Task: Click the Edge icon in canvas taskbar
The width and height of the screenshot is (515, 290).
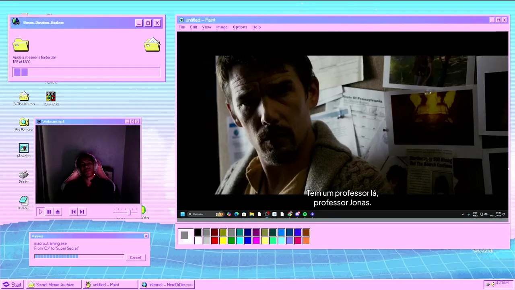Action: pyautogui.click(x=237, y=214)
